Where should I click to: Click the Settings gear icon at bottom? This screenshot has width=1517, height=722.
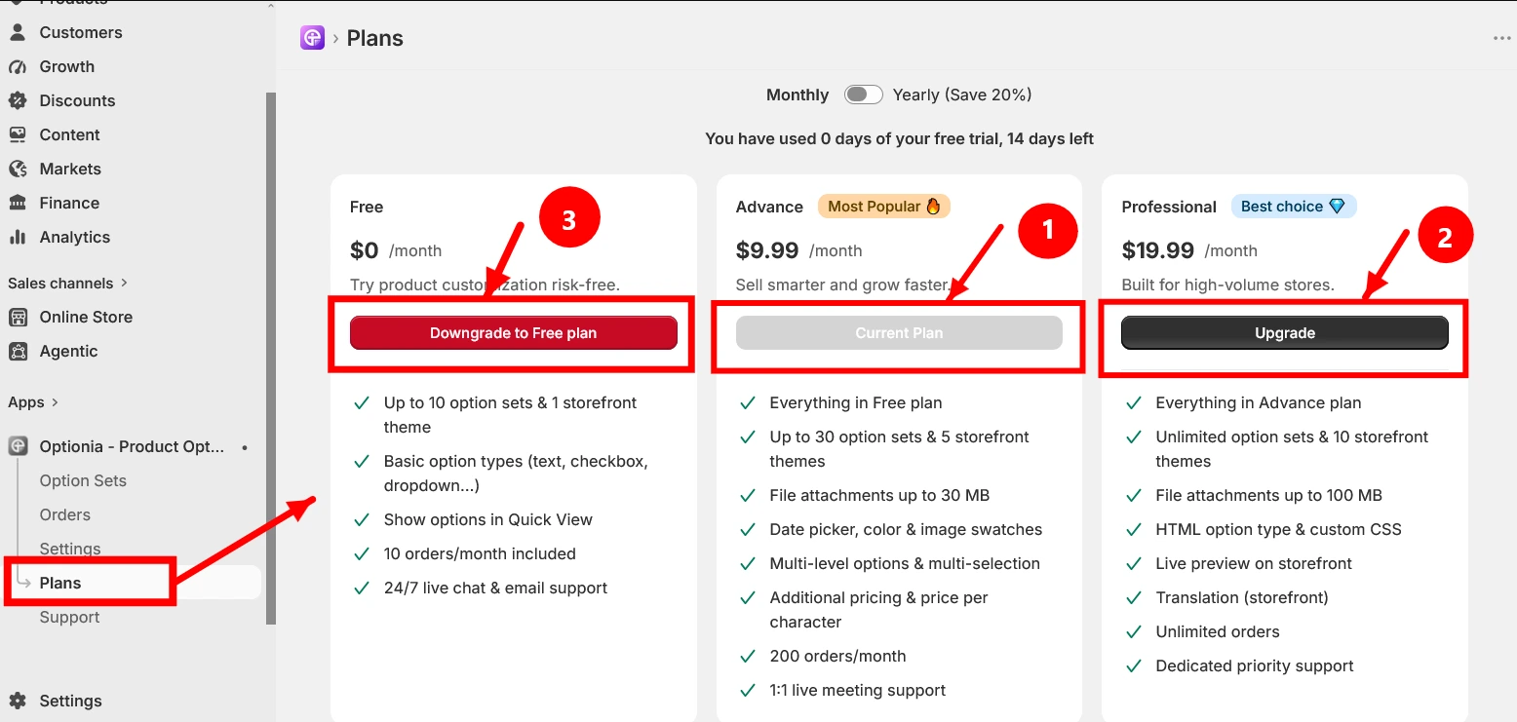[18, 701]
